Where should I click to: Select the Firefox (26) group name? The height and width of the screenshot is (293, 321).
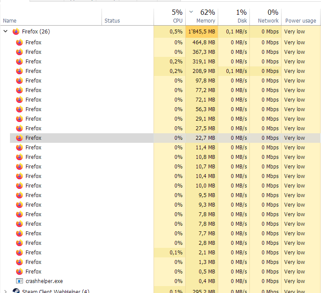(x=36, y=32)
